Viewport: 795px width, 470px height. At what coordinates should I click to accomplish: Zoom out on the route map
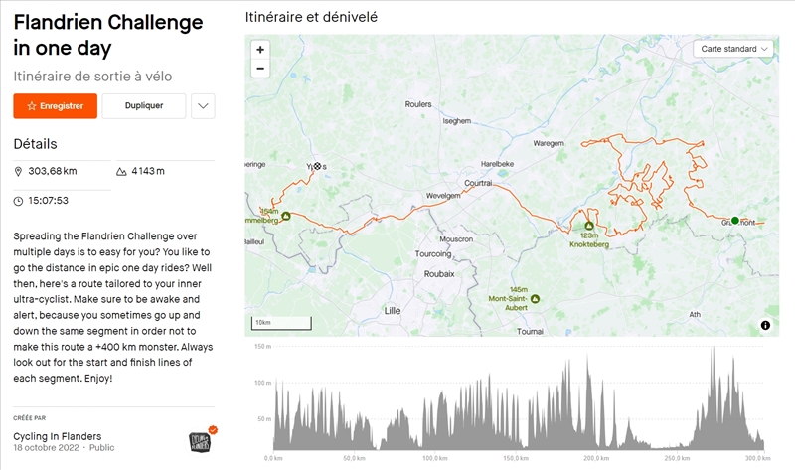point(260,69)
